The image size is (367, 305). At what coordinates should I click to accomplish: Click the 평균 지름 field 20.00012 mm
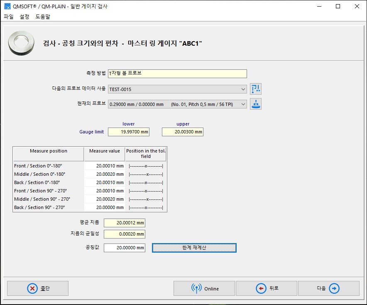pyautogui.click(x=125, y=223)
